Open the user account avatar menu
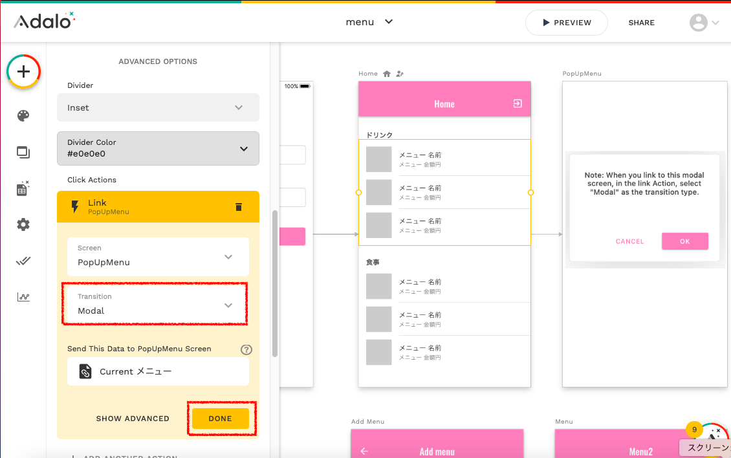This screenshot has height=458, width=731. click(x=699, y=23)
